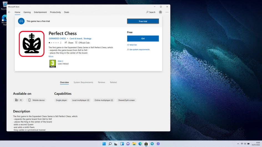
Task: Go to the Reviews section tab
Action: coord(102,82)
